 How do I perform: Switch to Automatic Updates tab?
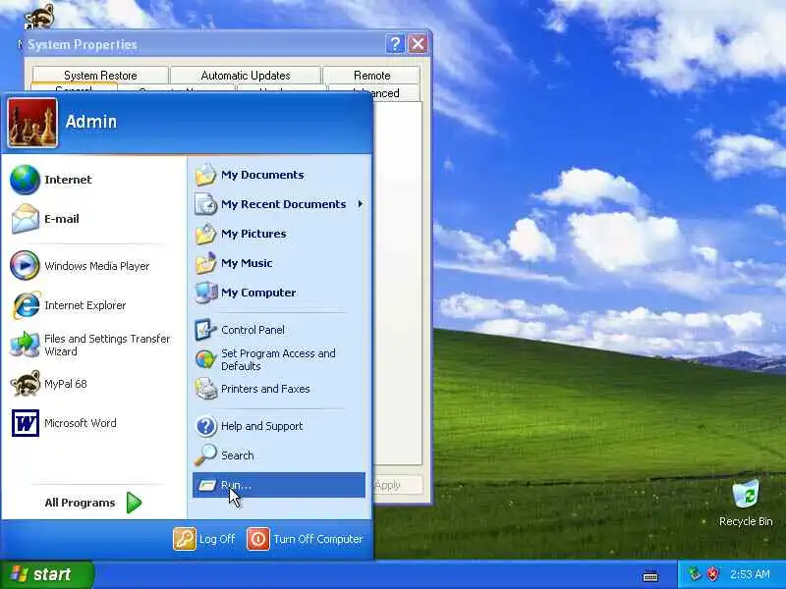(x=246, y=76)
